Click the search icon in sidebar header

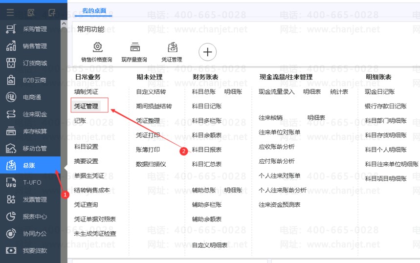31,12
